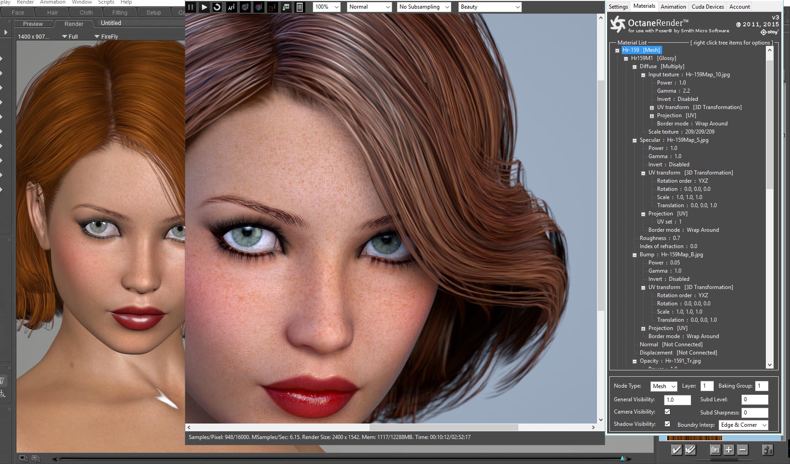Viewport: 790px width, 464px height.
Task: Click the render log document icon
Action: point(299,7)
